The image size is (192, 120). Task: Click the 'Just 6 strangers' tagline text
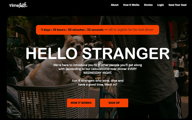tap(97, 83)
